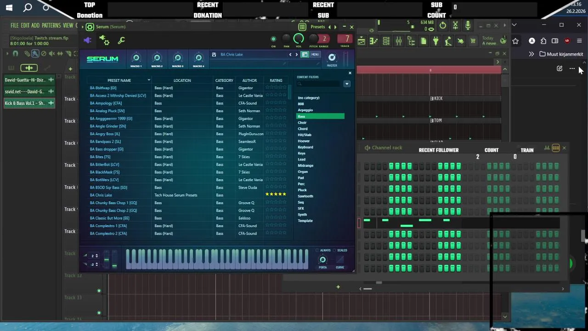Click the purple plug icon in Serum wrapper
This screenshot has height=331, width=588.
[87, 40]
